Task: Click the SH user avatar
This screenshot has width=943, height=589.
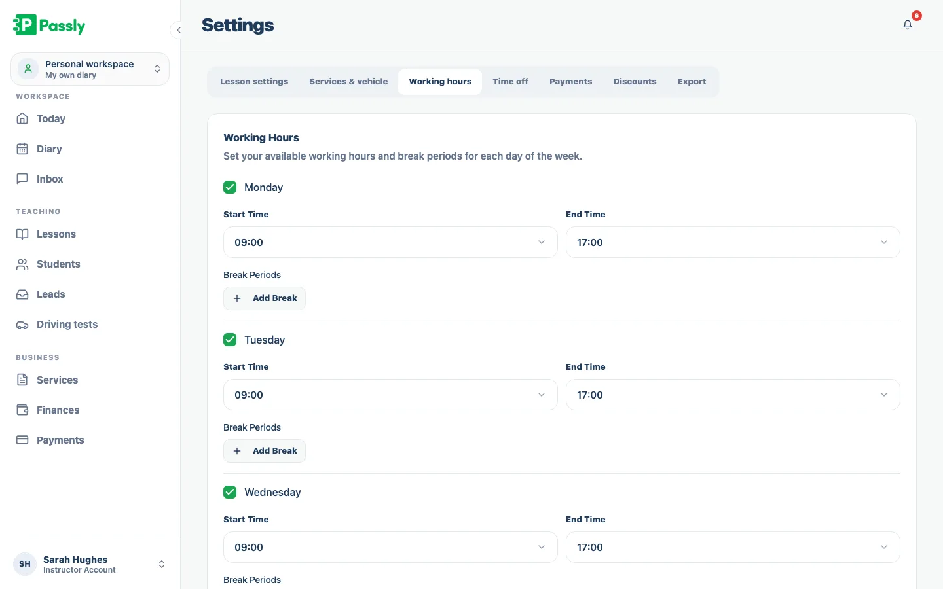Action: (x=25, y=564)
